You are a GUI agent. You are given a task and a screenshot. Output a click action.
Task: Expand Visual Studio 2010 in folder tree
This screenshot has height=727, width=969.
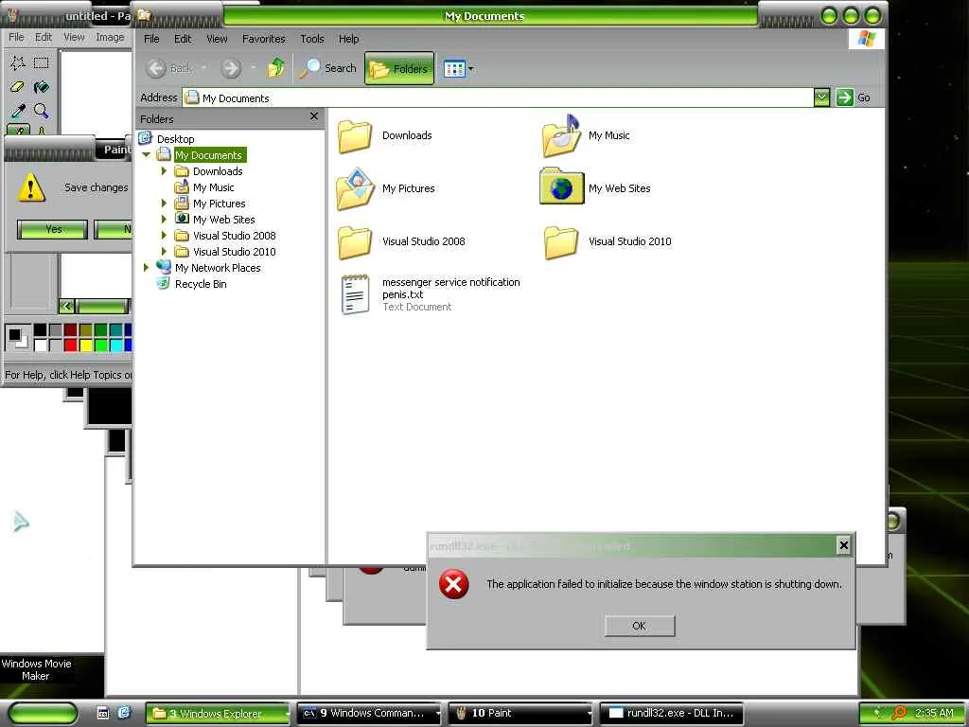pos(164,251)
